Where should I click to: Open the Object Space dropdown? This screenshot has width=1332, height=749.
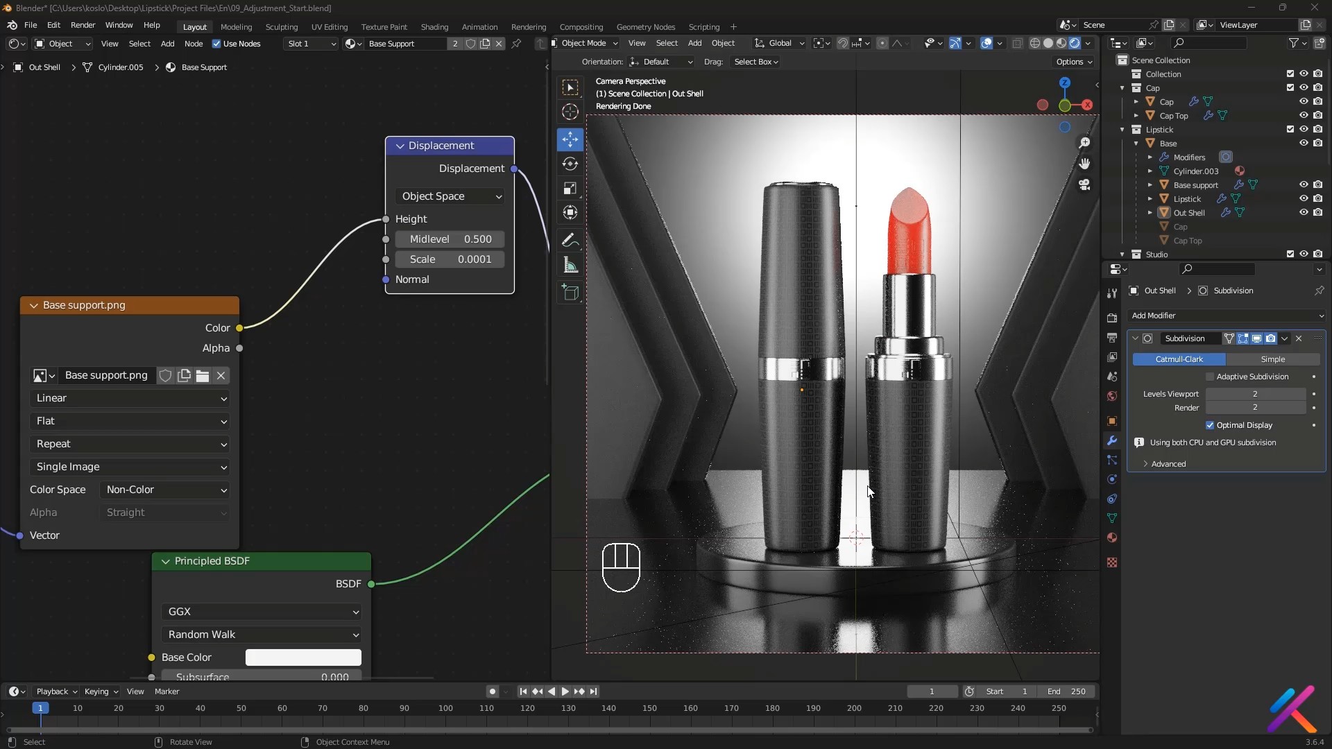451,196
